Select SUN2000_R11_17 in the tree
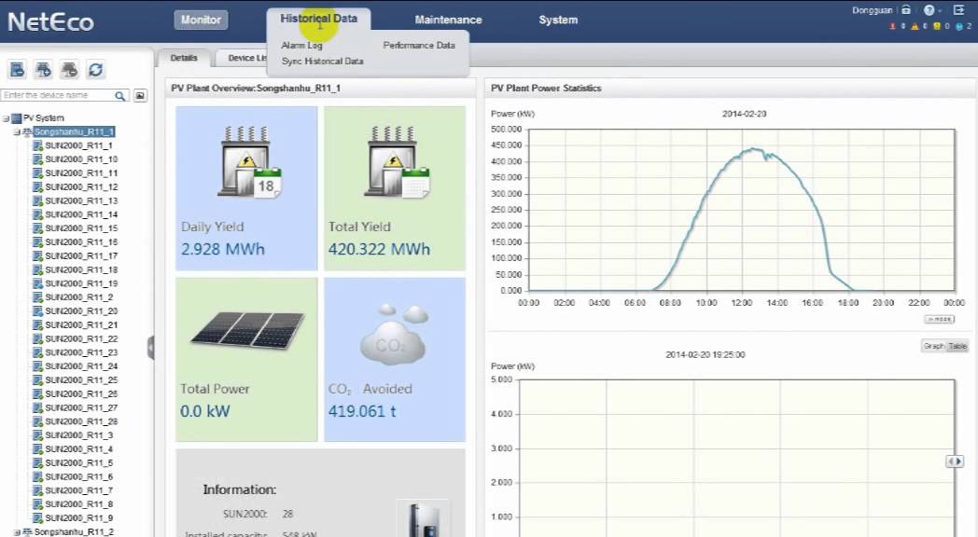Viewport: 978px width, 537px height. [81, 256]
